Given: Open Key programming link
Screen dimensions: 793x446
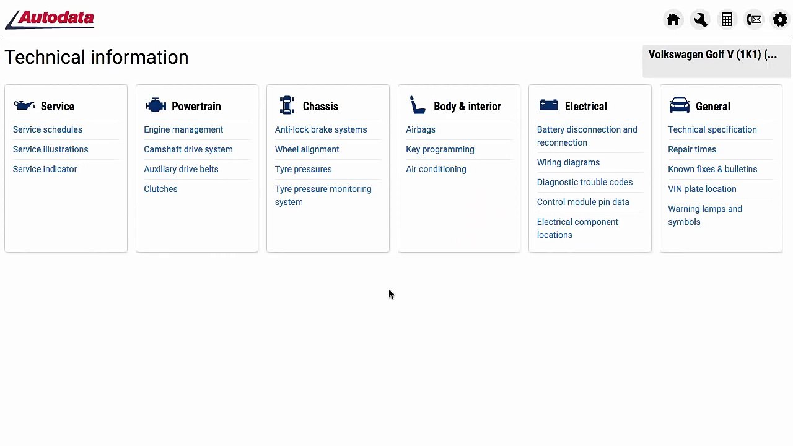Looking at the screenshot, I should (x=440, y=149).
